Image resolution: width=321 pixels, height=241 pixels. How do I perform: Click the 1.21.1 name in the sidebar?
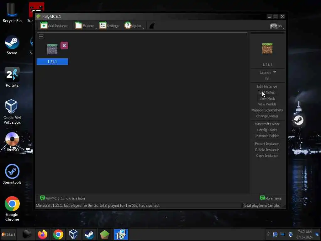click(x=267, y=65)
